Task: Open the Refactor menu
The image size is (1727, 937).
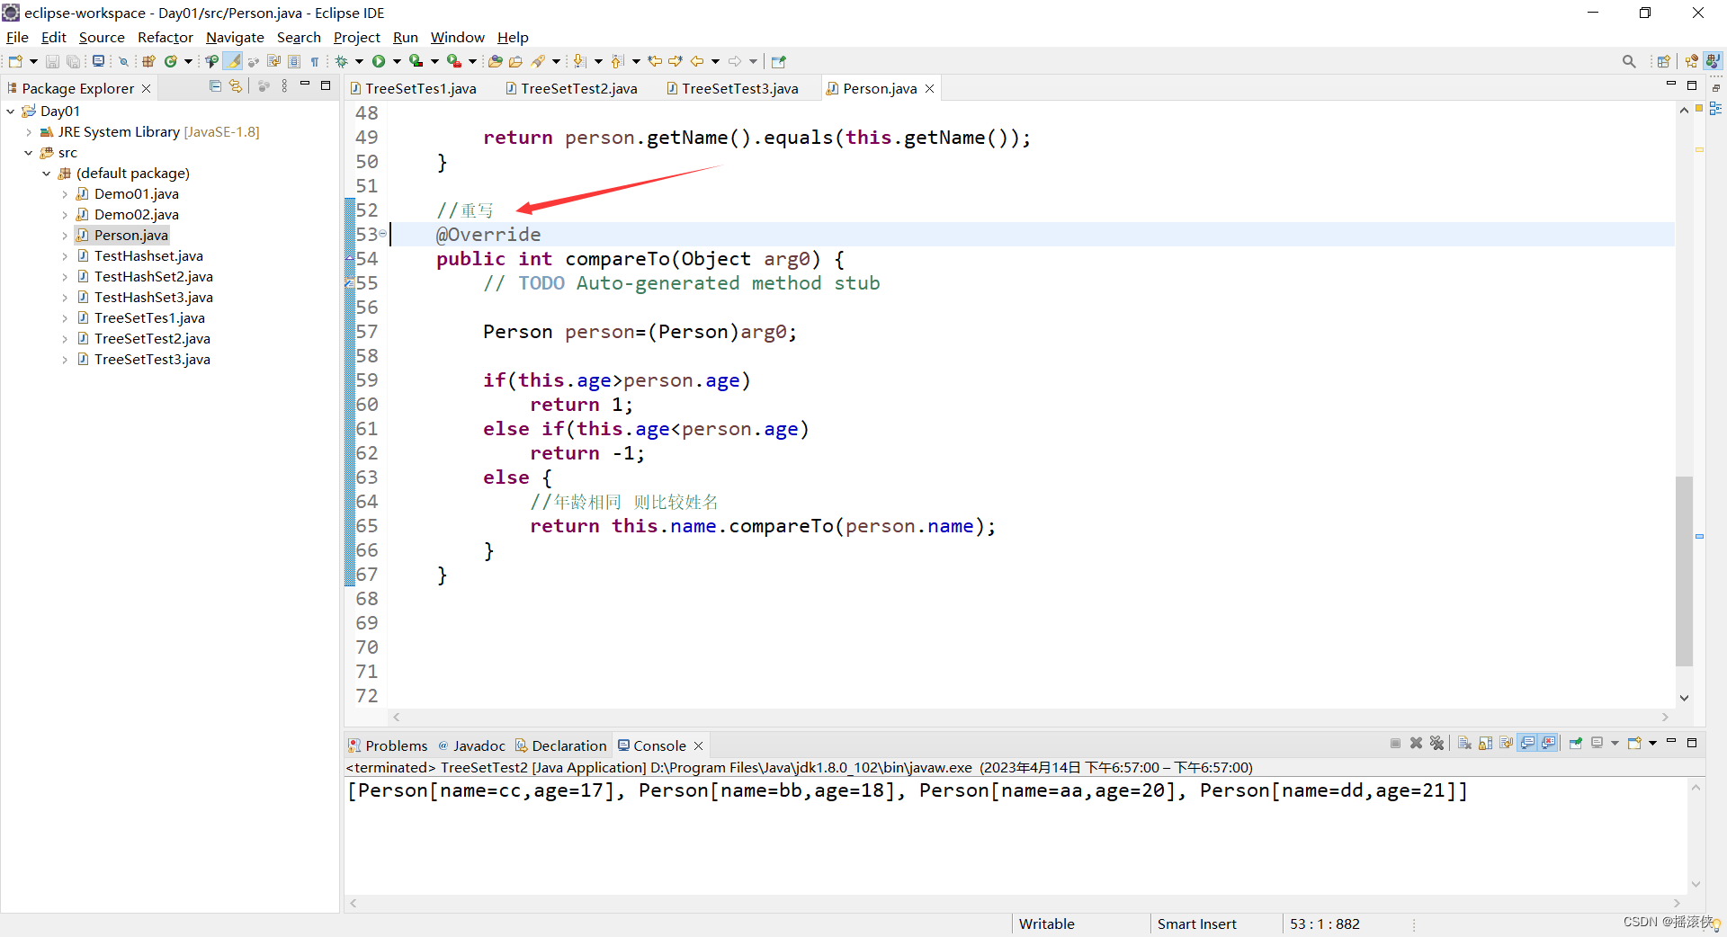Action: [166, 37]
